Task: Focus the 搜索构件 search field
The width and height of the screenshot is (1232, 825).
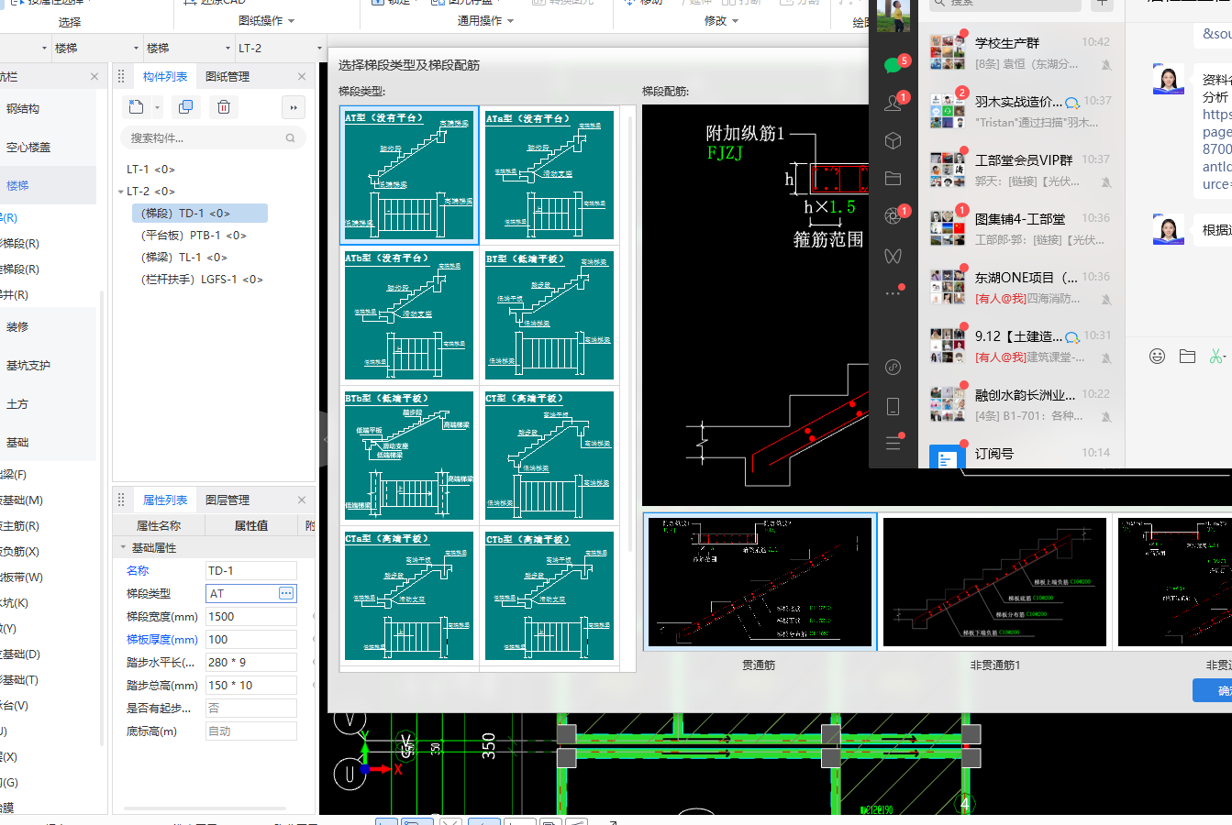Action: pos(213,138)
